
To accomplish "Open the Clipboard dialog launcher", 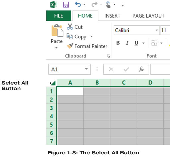I will (x=108, y=56).
